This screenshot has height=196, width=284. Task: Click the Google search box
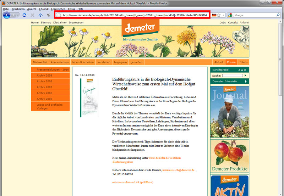tap(255, 15)
